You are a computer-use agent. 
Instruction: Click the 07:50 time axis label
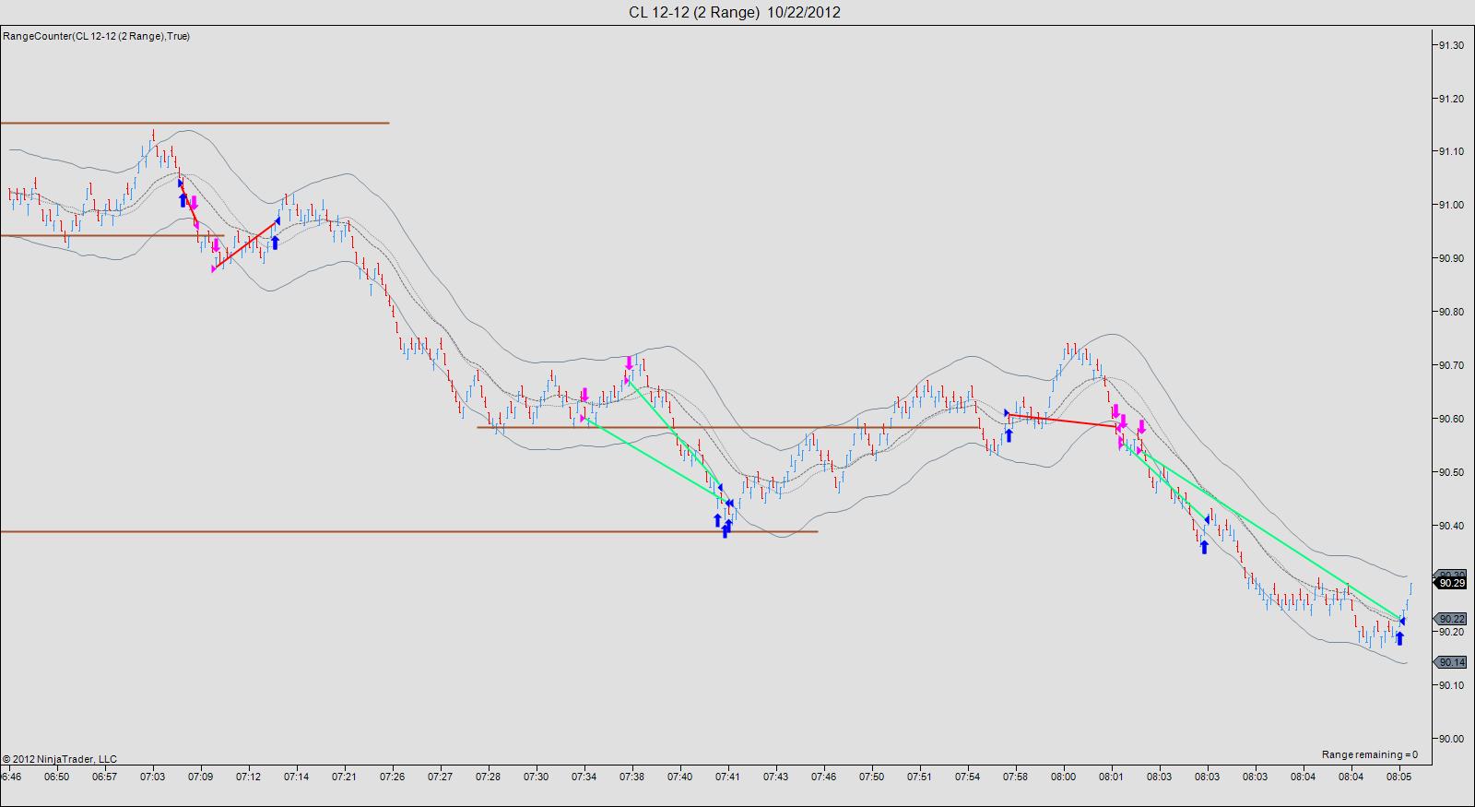coord(871,777)
